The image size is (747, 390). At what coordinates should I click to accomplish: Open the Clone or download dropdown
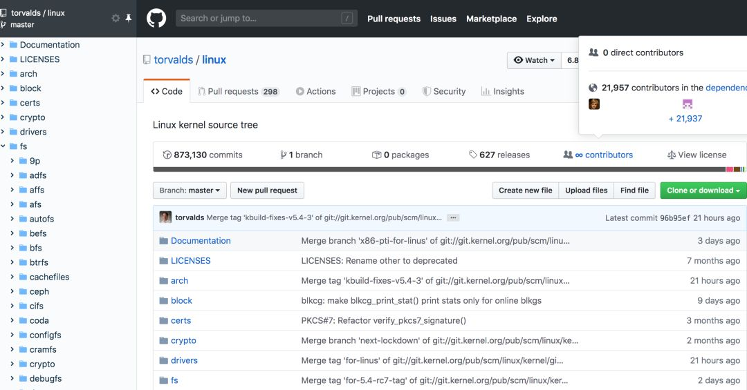pos(703,191)
